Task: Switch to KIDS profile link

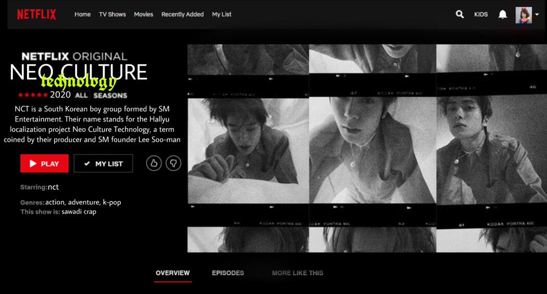Action: [x=481, y=15]
